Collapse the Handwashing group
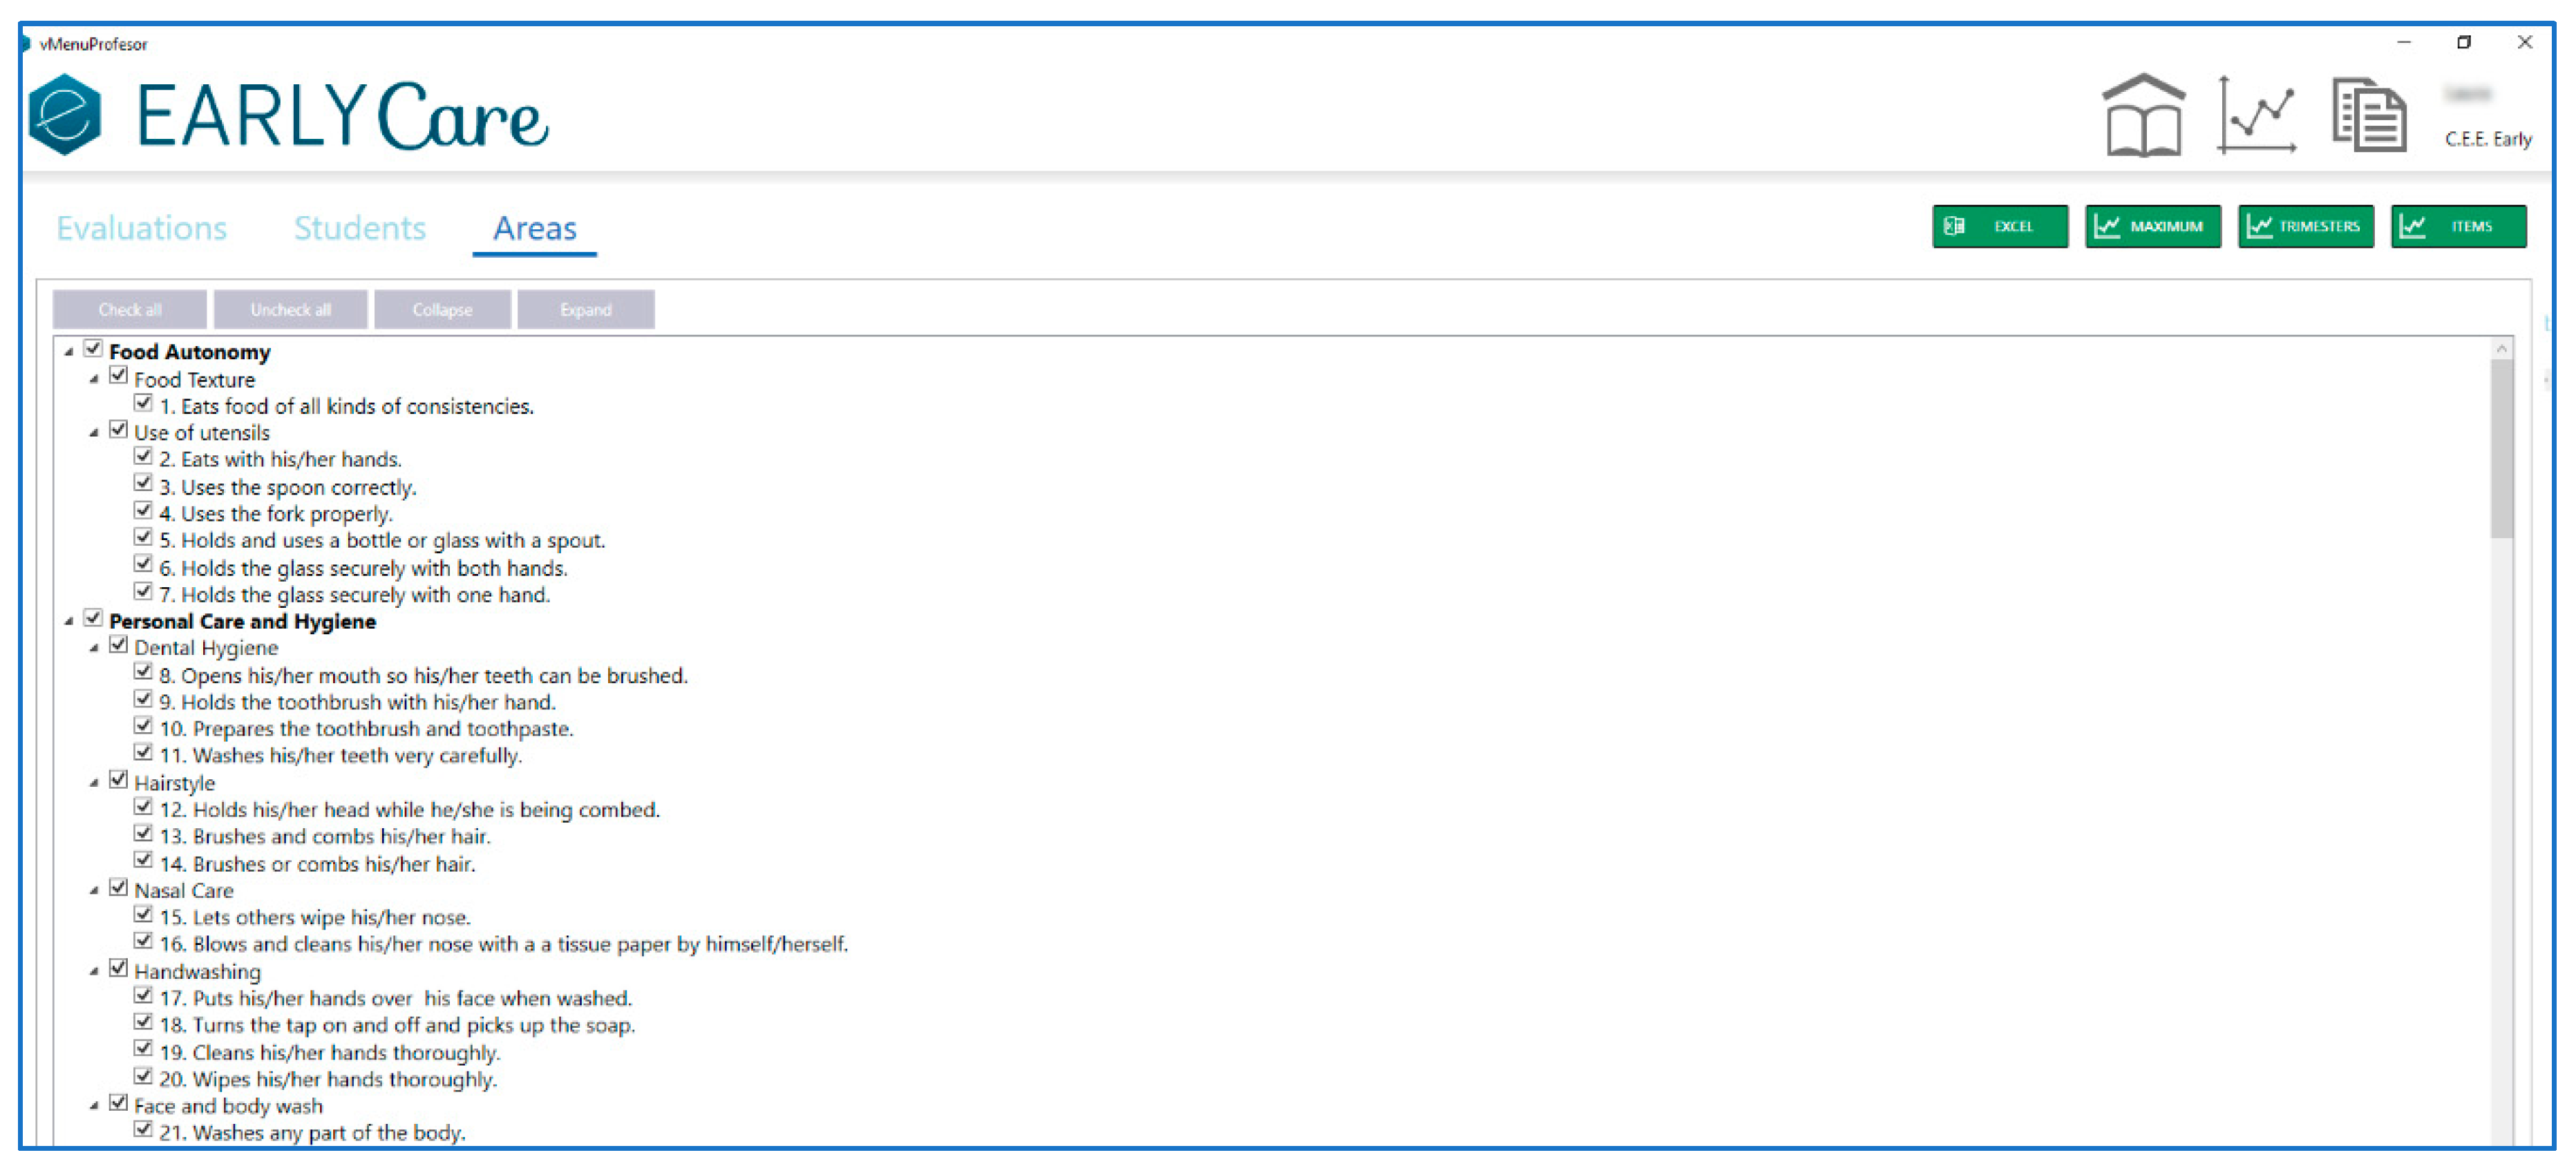Viewport: 2576px width, 1166px height. point(94,971)
